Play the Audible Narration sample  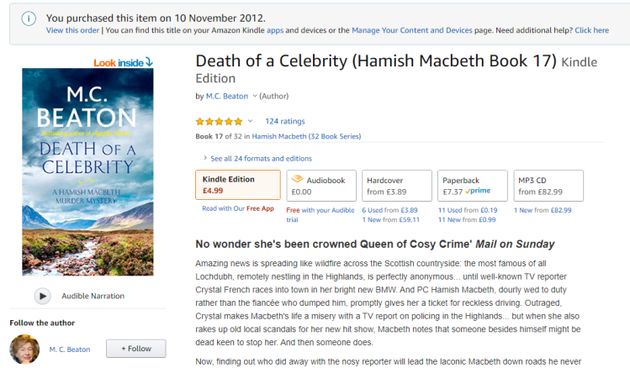42,296
